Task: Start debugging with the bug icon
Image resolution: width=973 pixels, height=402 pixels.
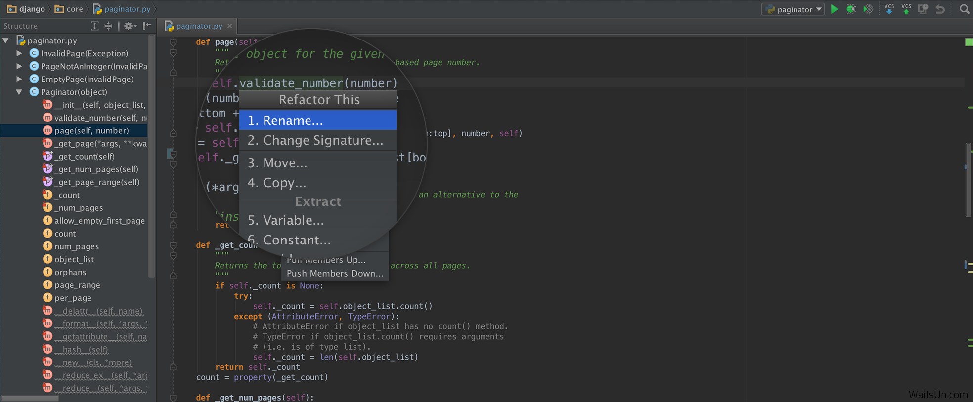Action: point(851,9)
